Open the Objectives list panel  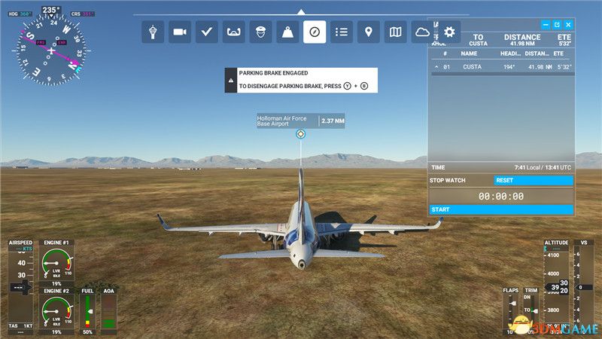pyautogui.click(x=342, y=32)
